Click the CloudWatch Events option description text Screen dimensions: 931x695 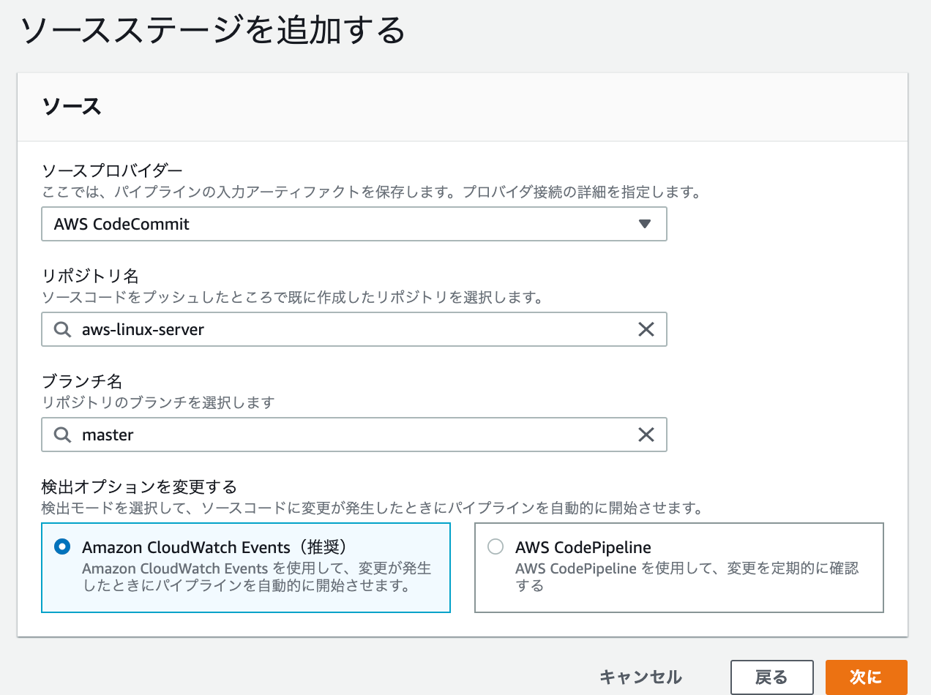[256, 576]
